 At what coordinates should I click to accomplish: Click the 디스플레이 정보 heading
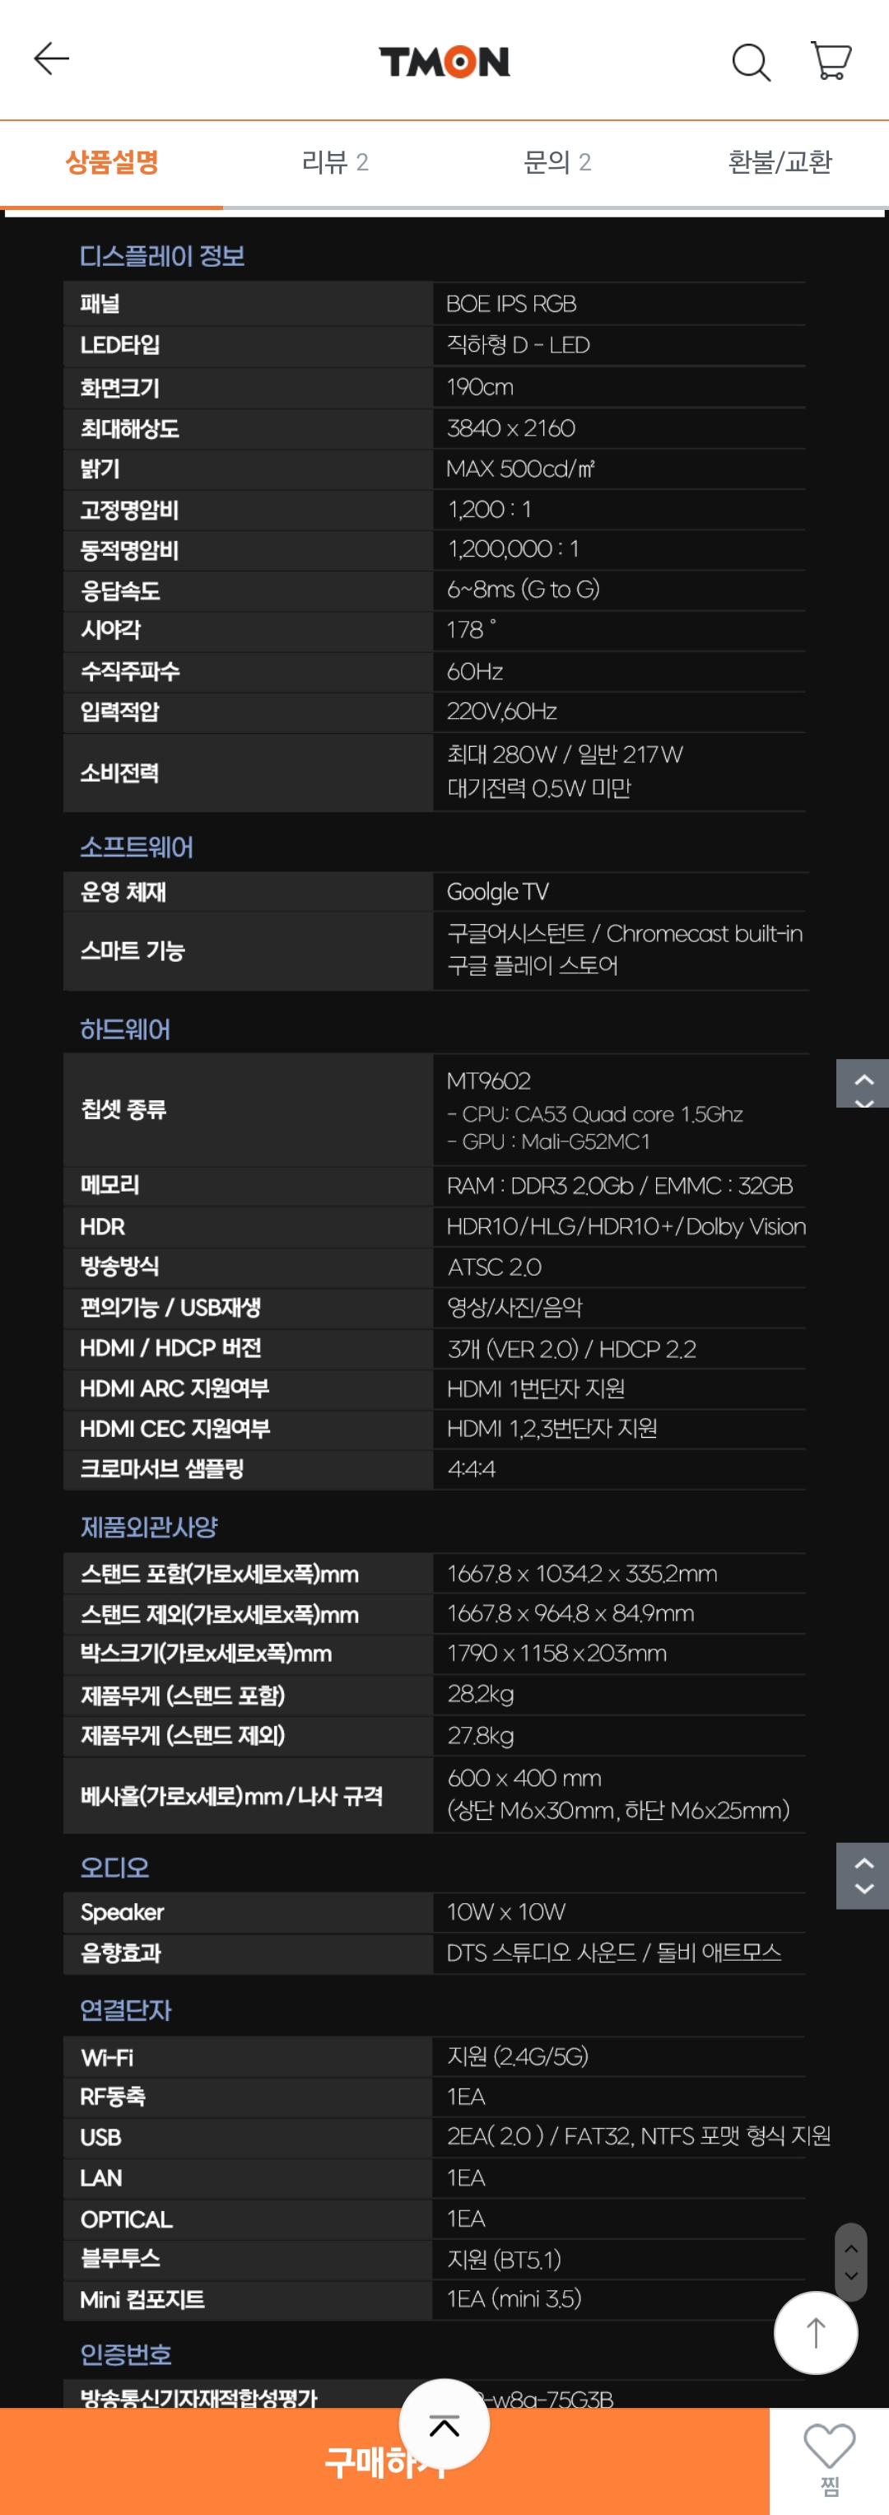click(162, 256)
